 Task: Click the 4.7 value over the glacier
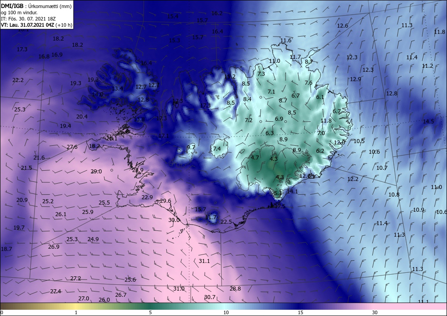coord(255,158)
